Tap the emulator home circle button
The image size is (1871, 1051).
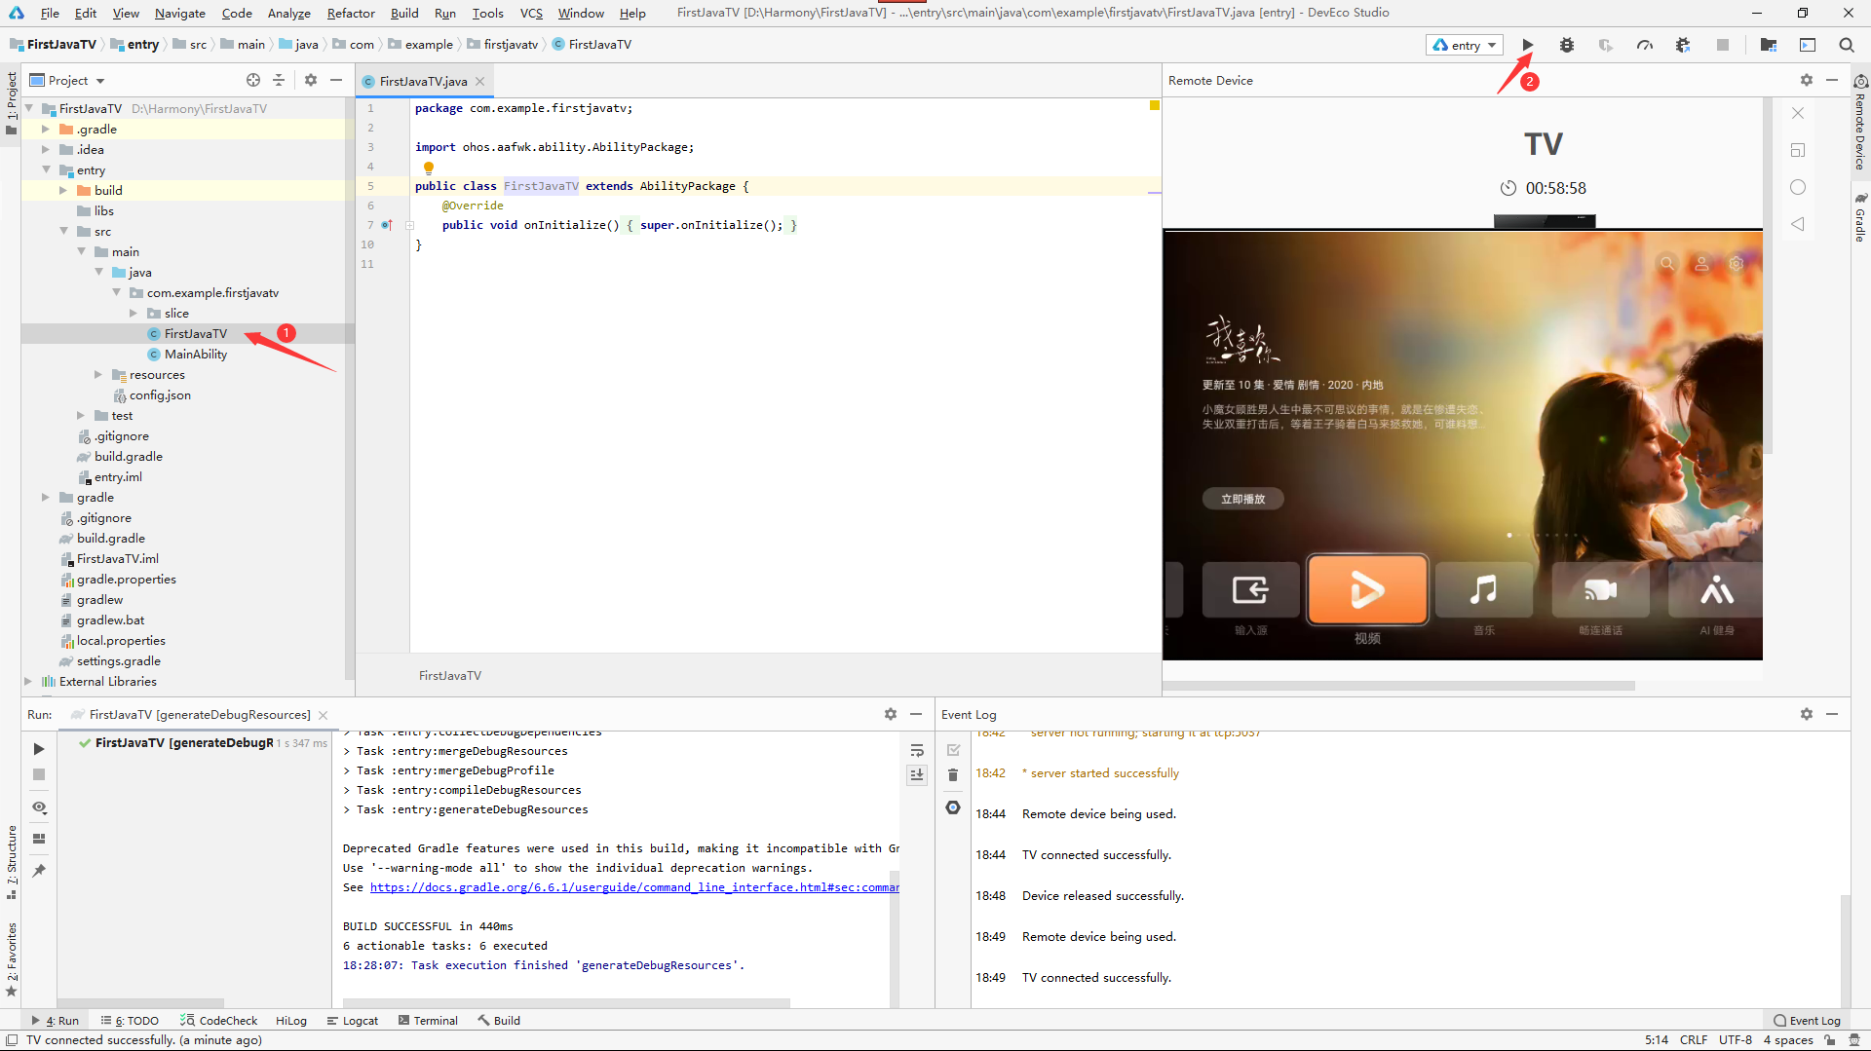(x=1798, y=187)
